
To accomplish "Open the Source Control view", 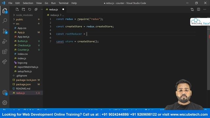I will 5,31.
